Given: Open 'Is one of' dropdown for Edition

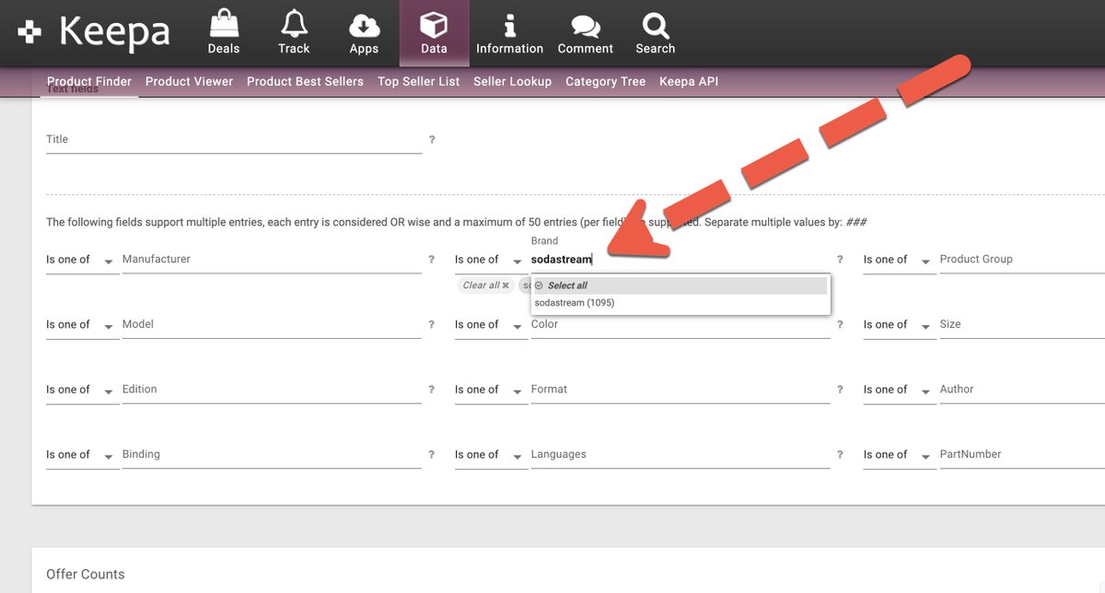Looking at the screenshot, I should coord(82,390).
